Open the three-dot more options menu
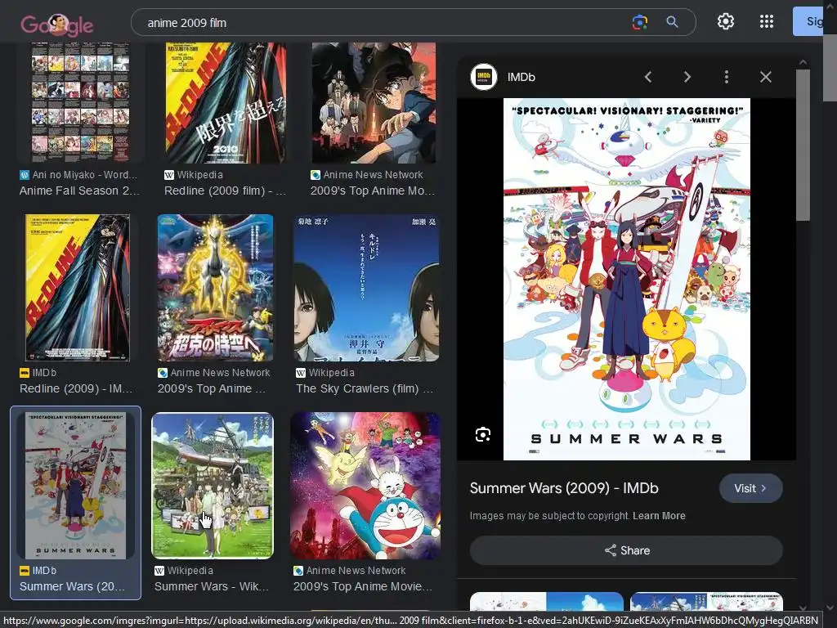 coord(726,77)
